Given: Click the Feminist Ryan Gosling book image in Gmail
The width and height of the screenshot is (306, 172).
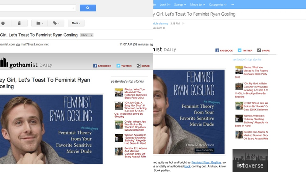Looking at the screenshot, I should point(51,129).
